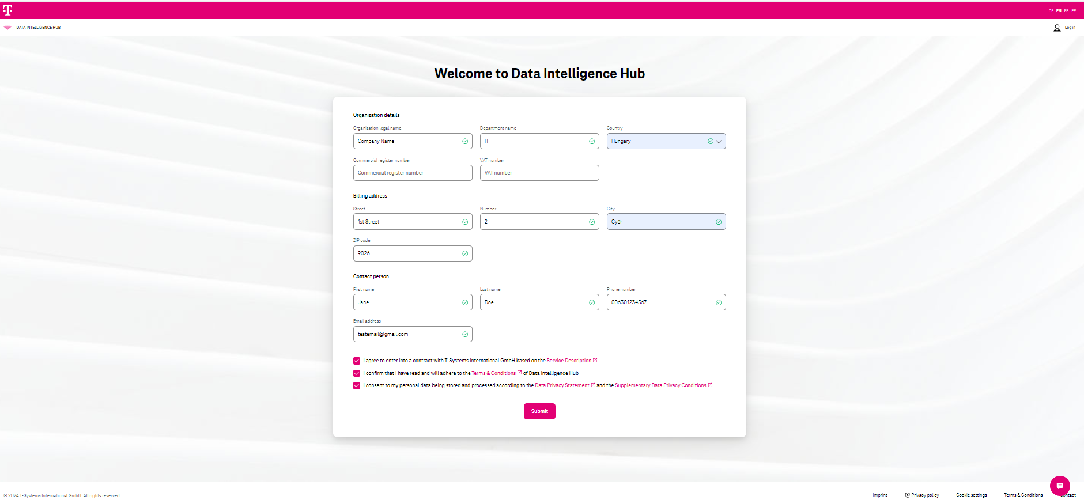This screenshot has width=1084, height=500.
Task: Click the Privacy policy shield icon in footer
Action: [x=908, y=495]
